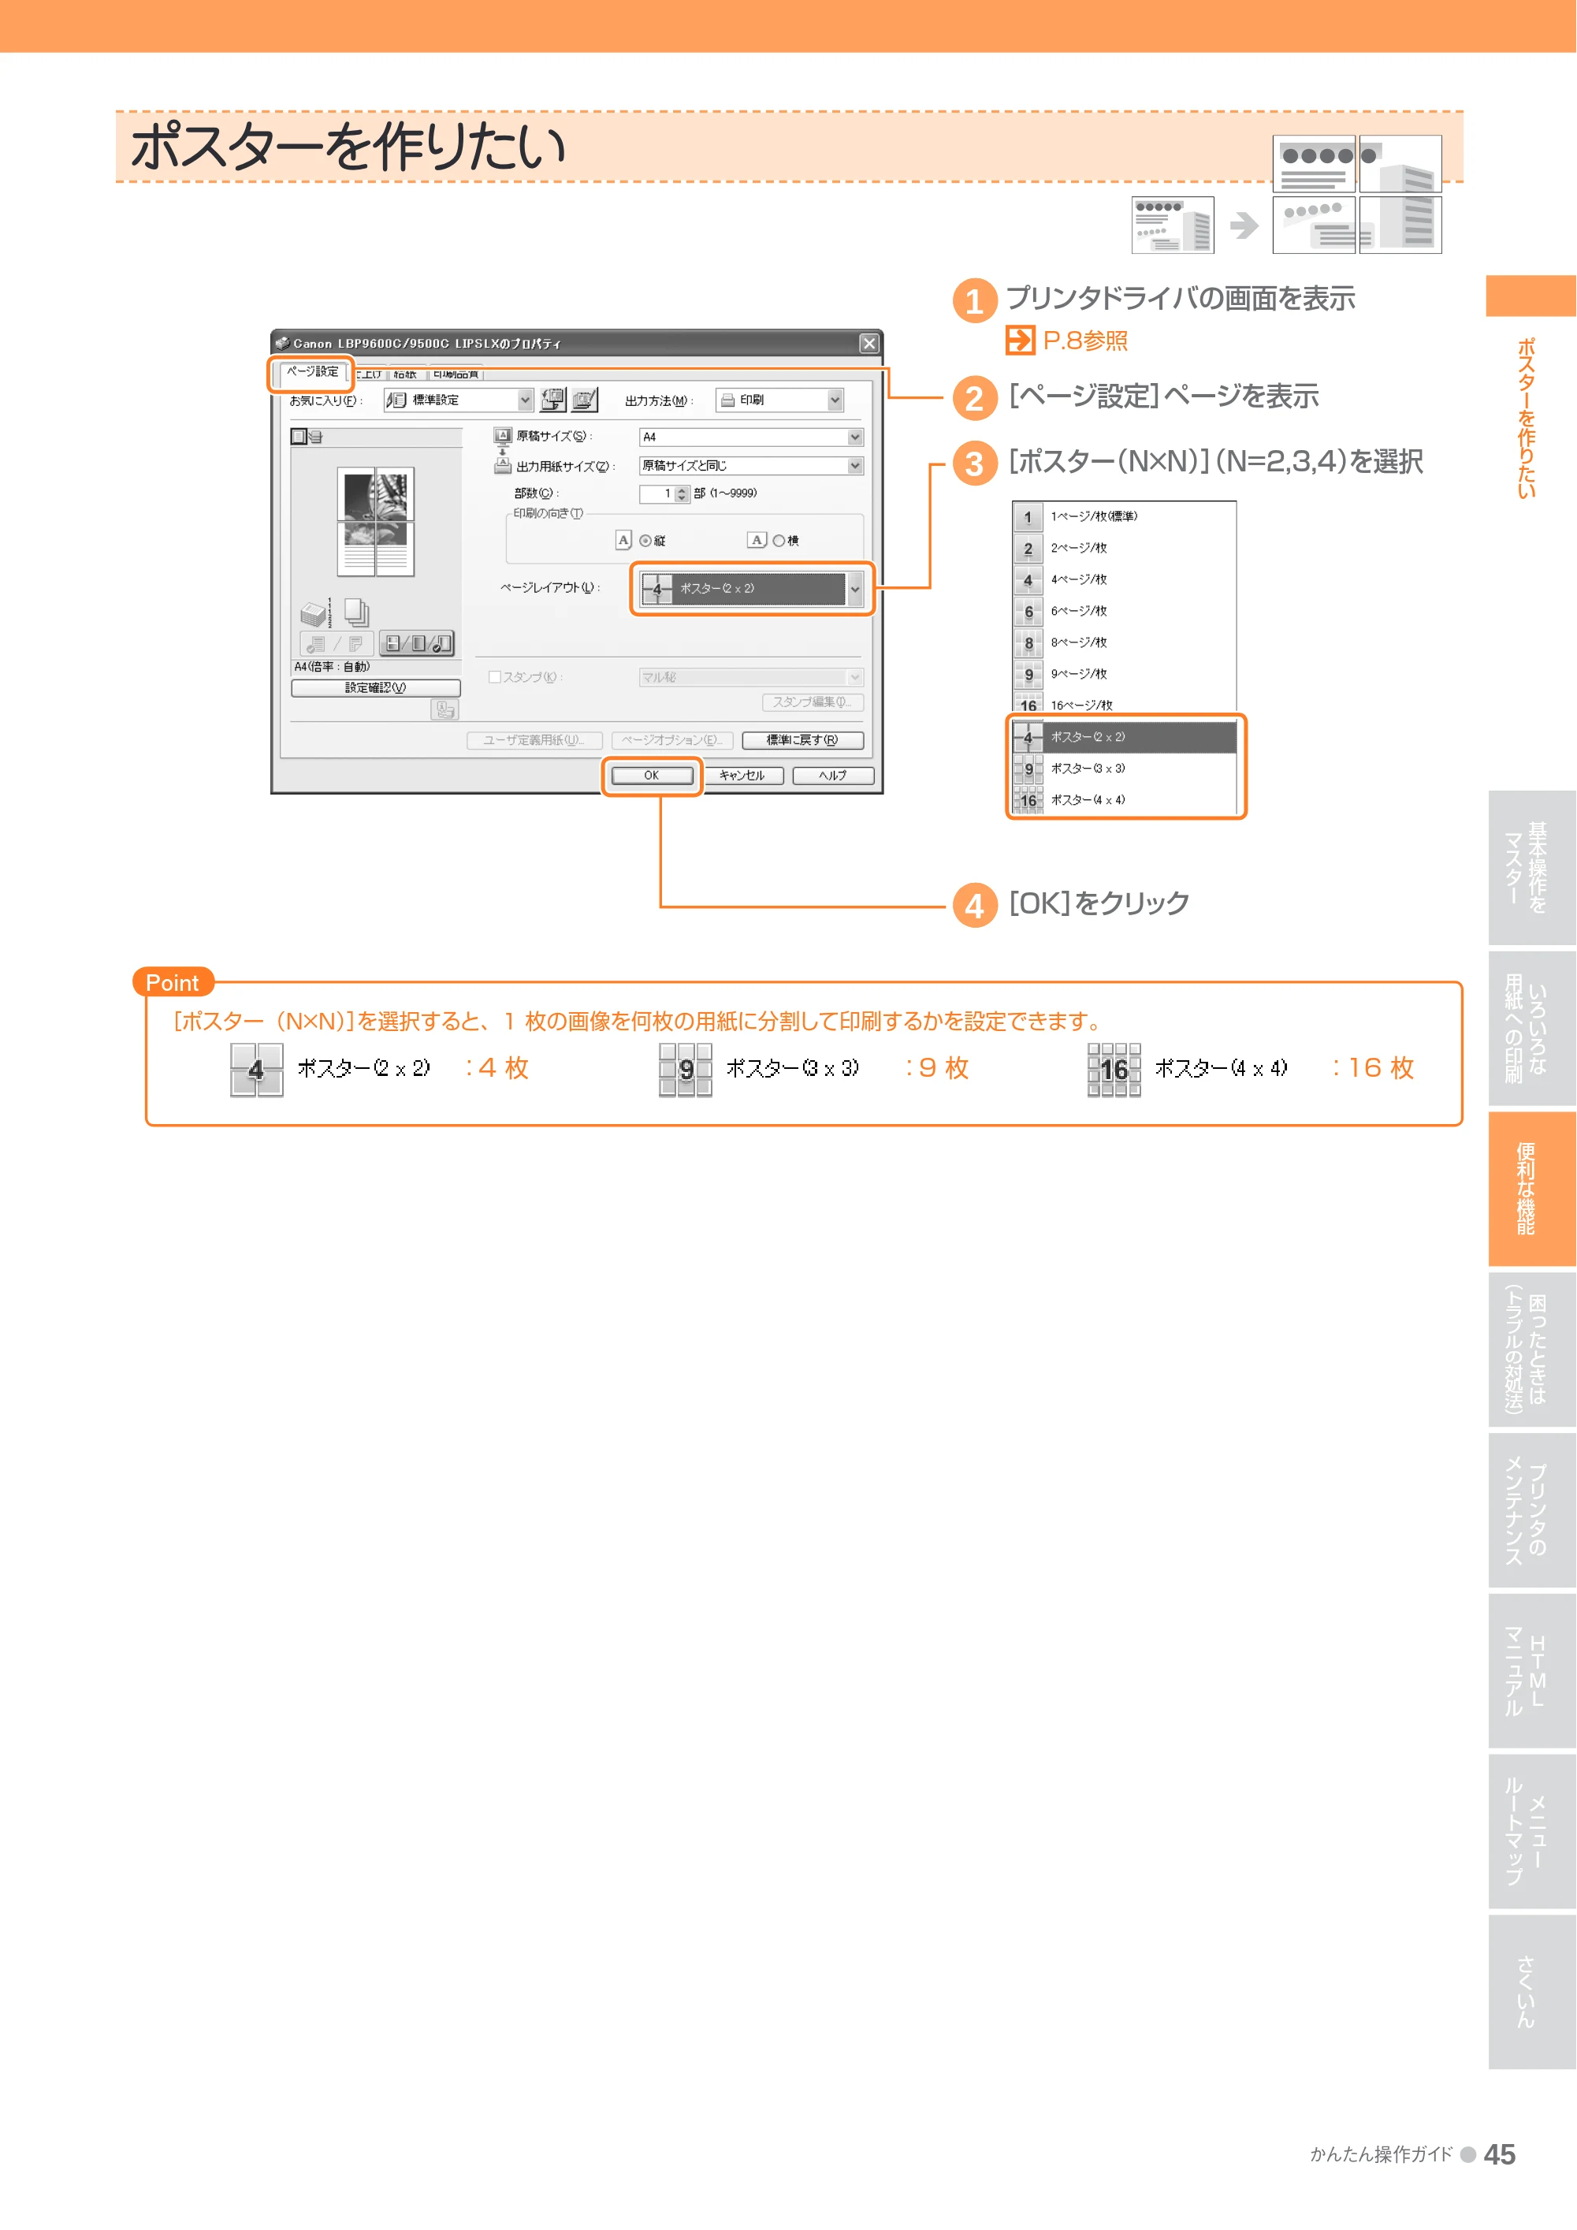1577x2230 pixels.
Task: Choose 1ページ/枚(標準) in layout list
Action: (1125, 518)
